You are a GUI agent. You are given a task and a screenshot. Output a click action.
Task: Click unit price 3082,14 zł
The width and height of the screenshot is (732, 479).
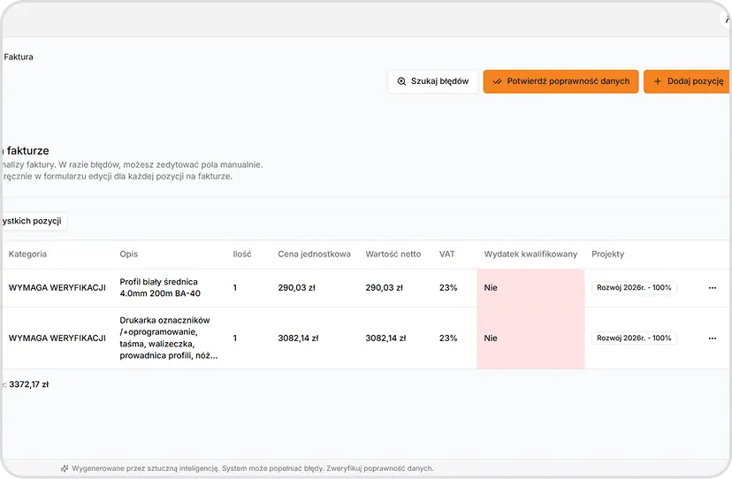pyautogui.click(x=298, y=338)
